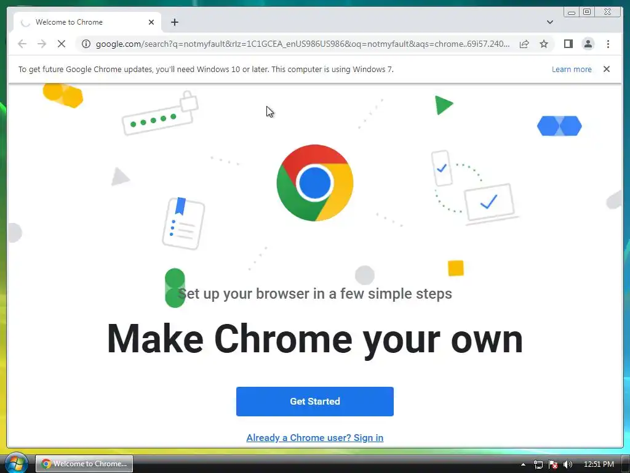This screenshot has height=473, width=630.
Task: Click the 'Make Chrome your own' heading
Action: pyautogui.click(x=314, y=339)
